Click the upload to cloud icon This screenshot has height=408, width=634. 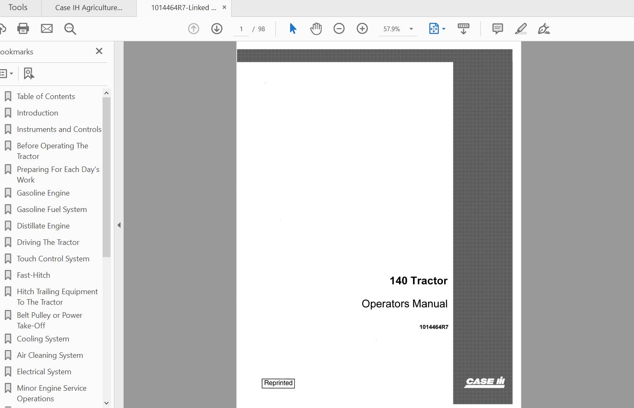[x=3, y=29]
